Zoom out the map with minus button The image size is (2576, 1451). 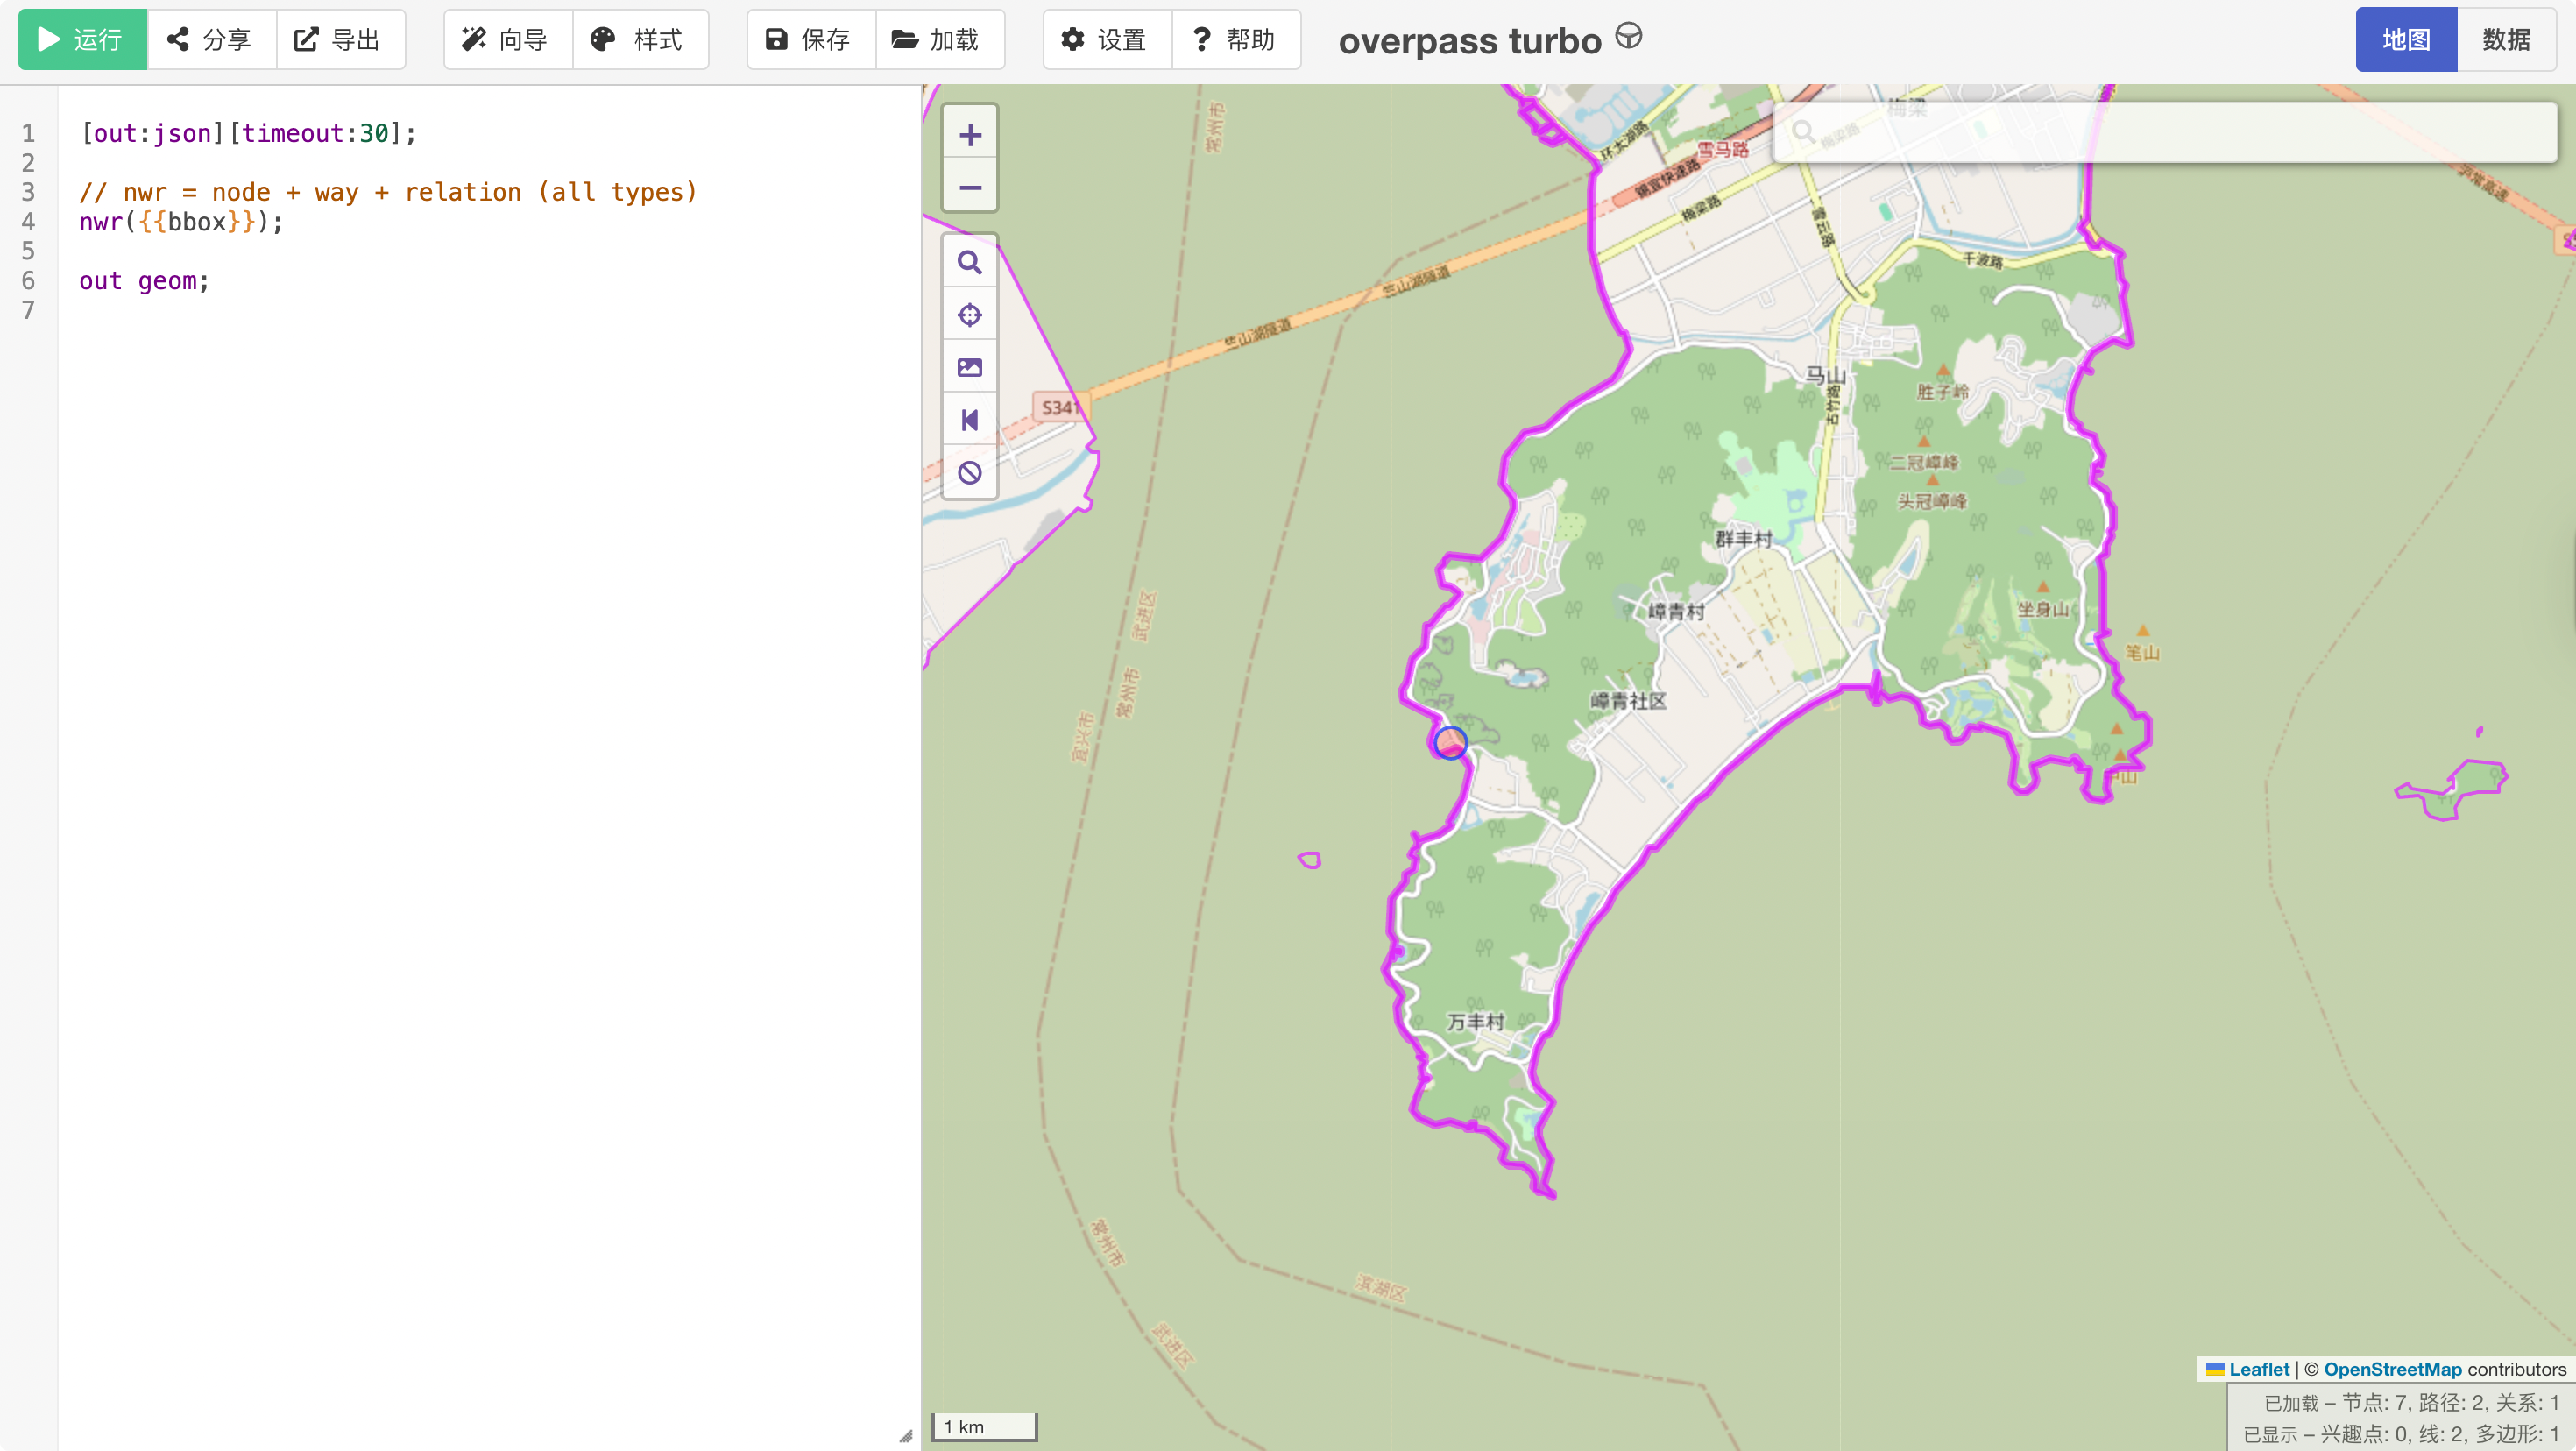(x=970, y=187)
